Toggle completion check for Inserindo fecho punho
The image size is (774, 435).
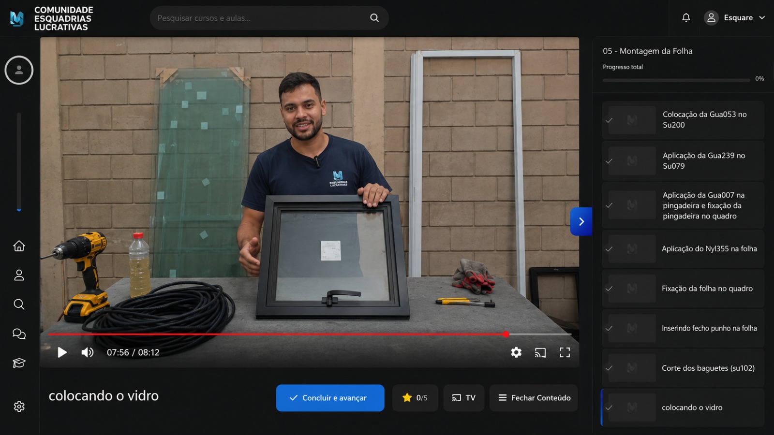point(609,328)
